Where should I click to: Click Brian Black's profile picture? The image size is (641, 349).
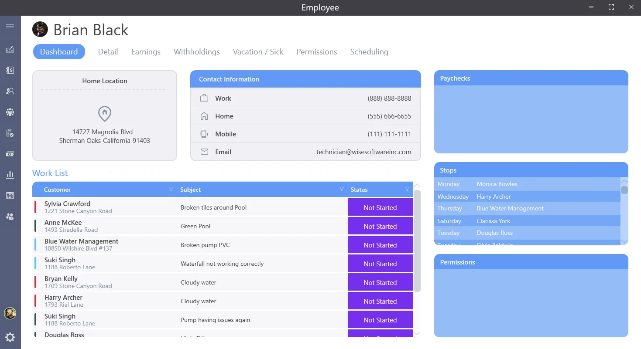coord(40,29)
